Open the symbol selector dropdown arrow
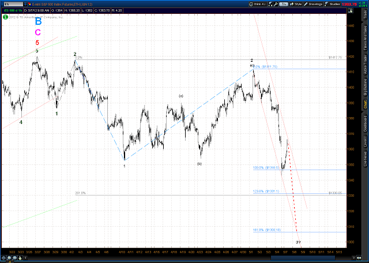This screenshot has width=369, height=263. click(25, 4)
